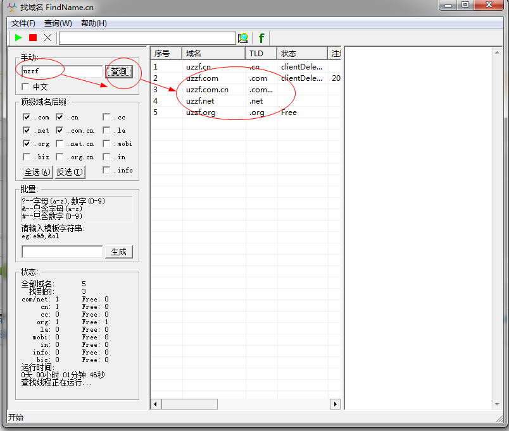Open the 文件(F) menu
This screenshot has height=431, width=509.
[23, 23]
